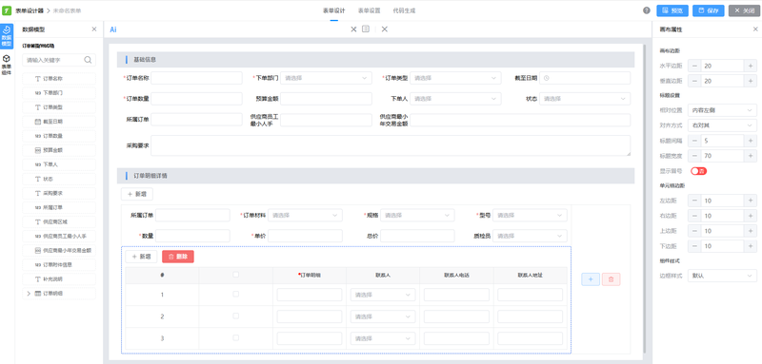Expand the 订单明细 node in the data model

pyautogui.click(x=29, y=294)
